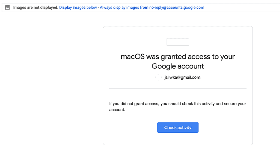Select 'Always display images from no-reply@accounts.google.com'

coord(152,8)
